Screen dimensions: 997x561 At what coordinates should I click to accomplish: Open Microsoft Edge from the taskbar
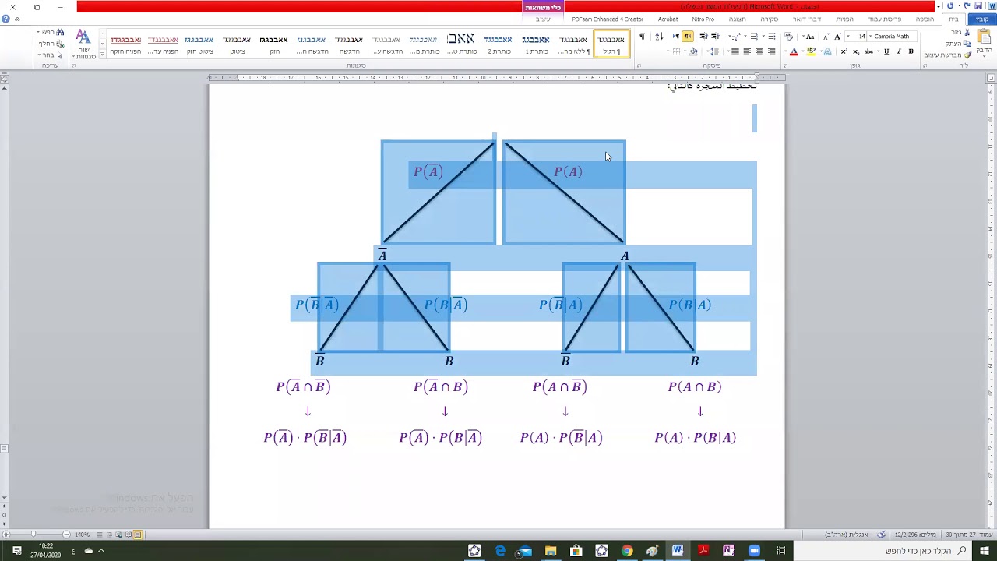tap(500, 551)
